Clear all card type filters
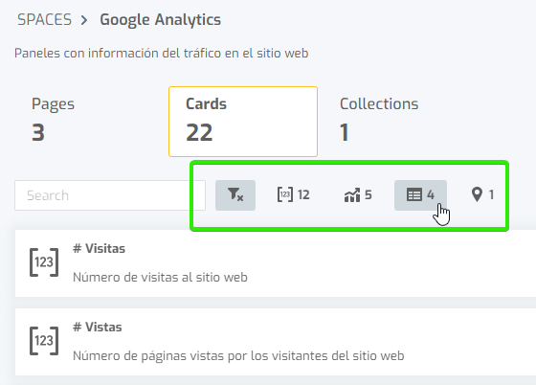Image resolution: width=536 pixels, height=385 pixels. point(235,195)
